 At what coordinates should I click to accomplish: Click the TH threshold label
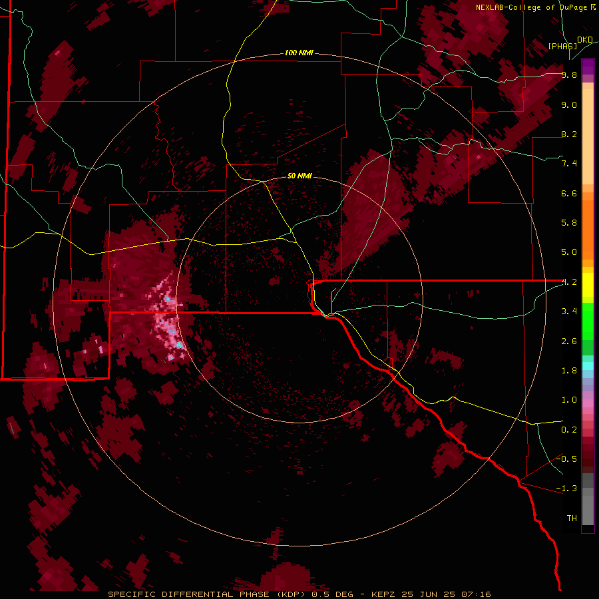tap(572, 518)
